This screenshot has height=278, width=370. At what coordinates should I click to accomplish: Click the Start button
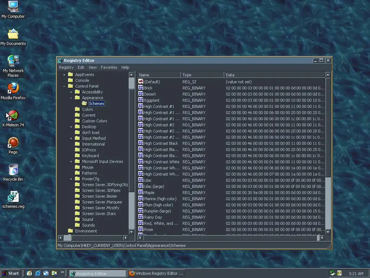(11, 273)
